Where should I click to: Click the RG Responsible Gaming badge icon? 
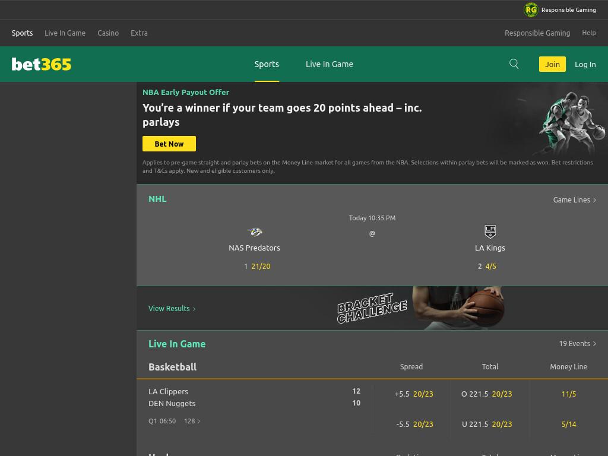[531, 9]
